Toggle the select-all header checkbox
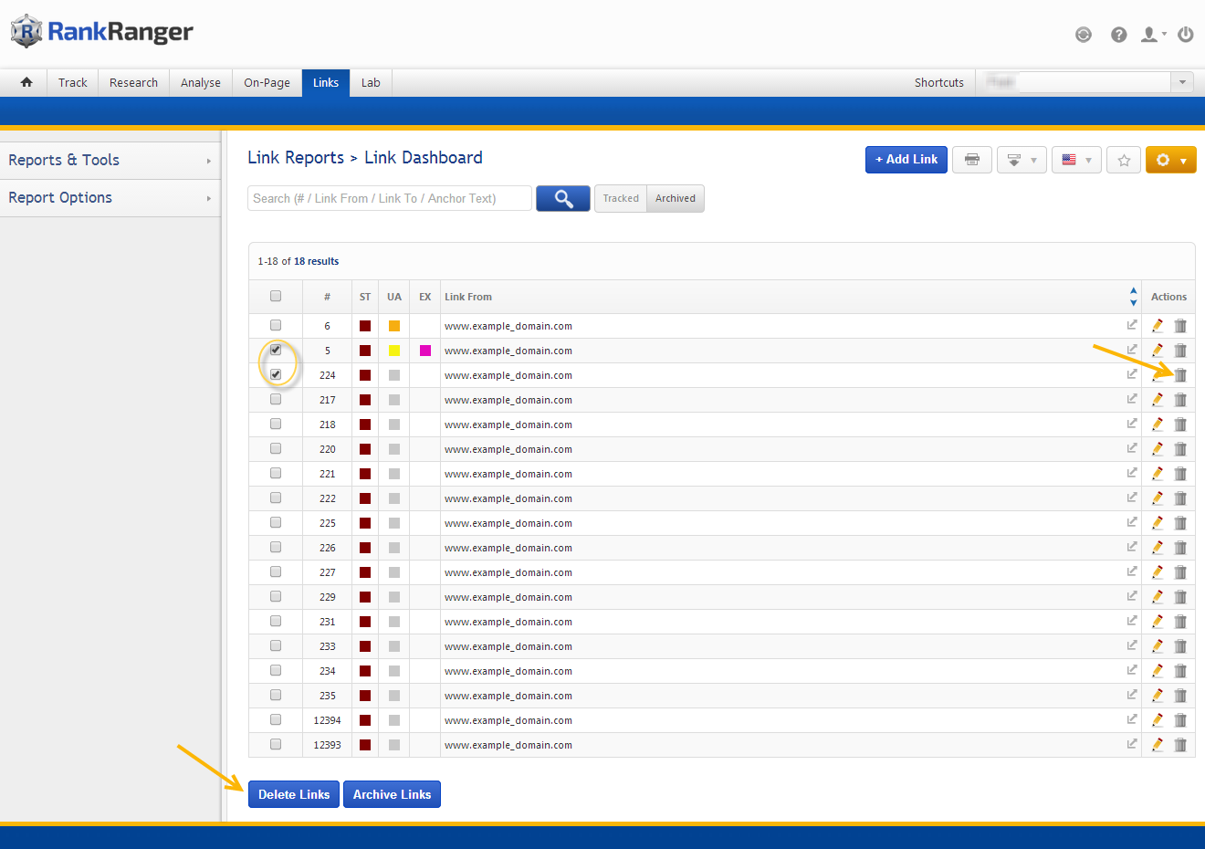Viewport: 1205px width, 849px height. [276, 296]
